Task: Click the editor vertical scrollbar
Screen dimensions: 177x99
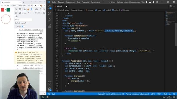Action: (x=176, y=34)
